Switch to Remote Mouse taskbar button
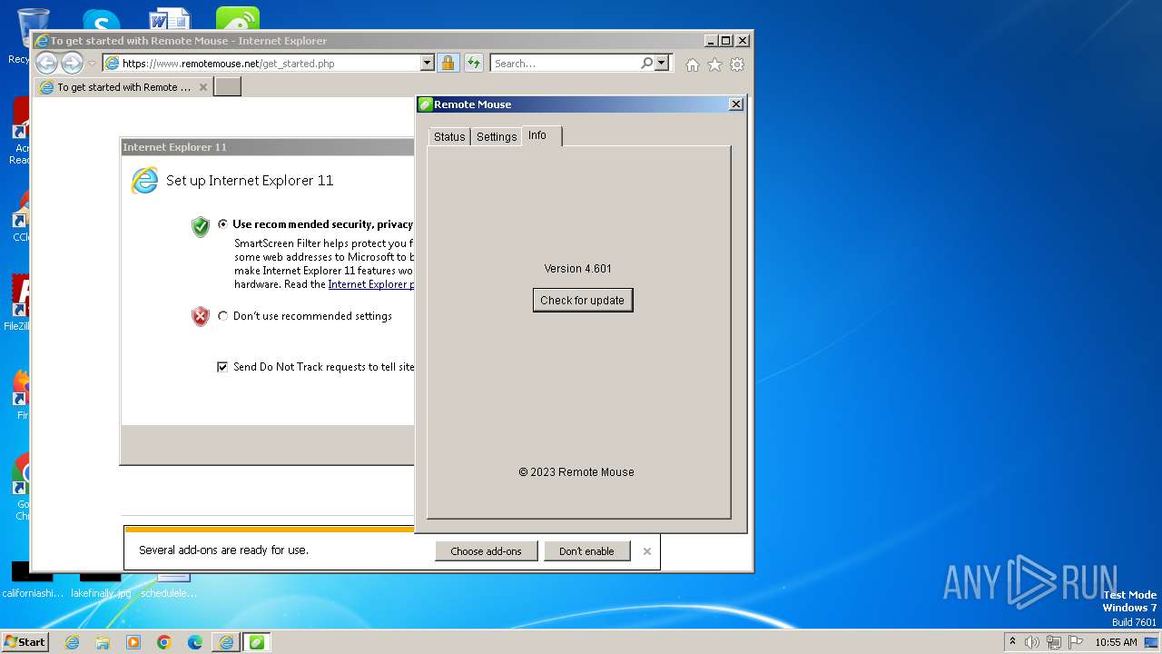1162x654 pixels. [x=257, y=642]
